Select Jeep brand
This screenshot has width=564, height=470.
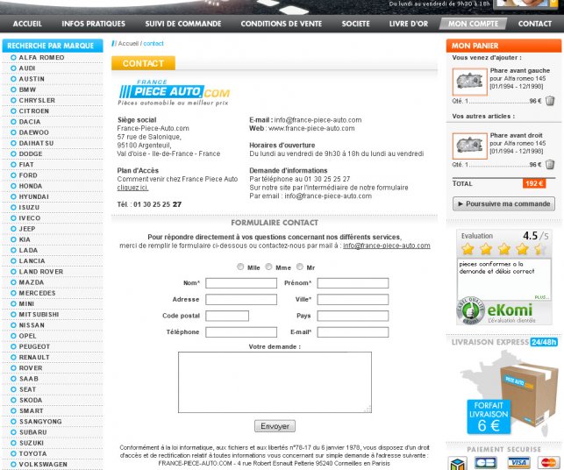coord(27,229)
